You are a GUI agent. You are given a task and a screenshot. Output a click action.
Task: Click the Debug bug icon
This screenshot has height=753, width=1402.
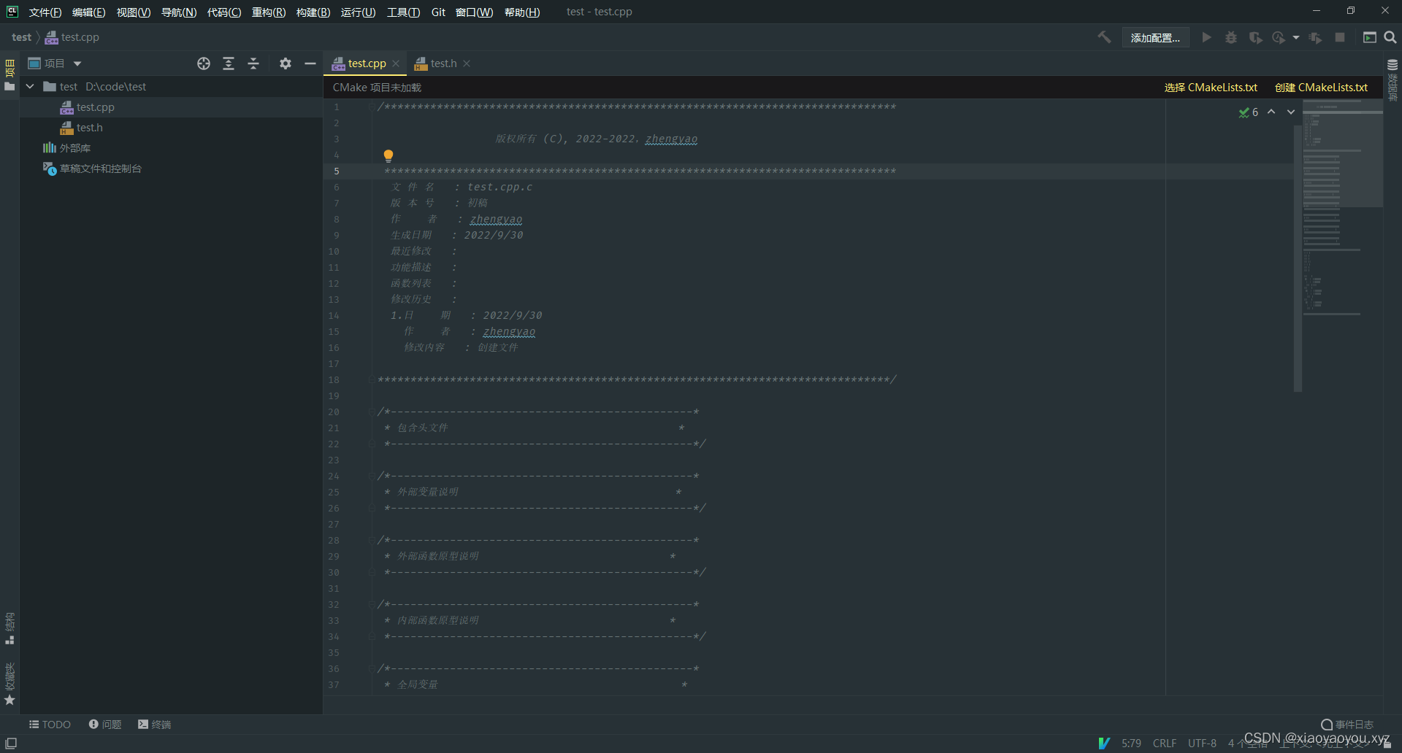pos(1231,37)
